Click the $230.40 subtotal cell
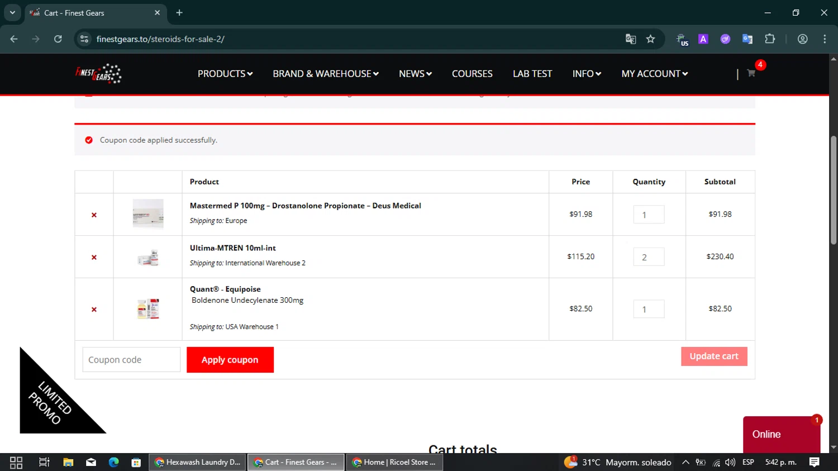The height and width of the screenshot is (471, 838). coord(720,257)
